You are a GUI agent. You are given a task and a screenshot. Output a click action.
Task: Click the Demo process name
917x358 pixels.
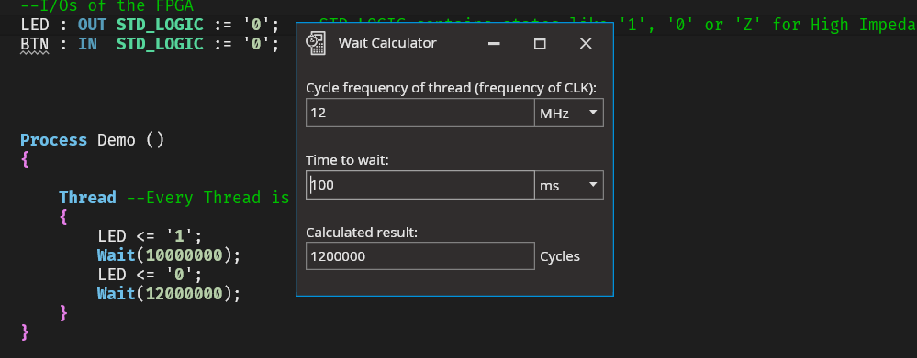tap(117, 140)
